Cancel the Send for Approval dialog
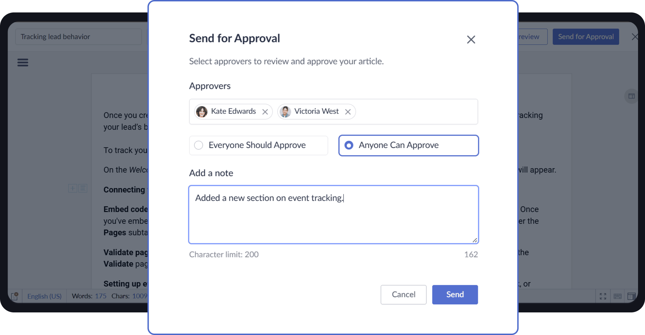The image size is (645, 335). click(x=403, y=294)
